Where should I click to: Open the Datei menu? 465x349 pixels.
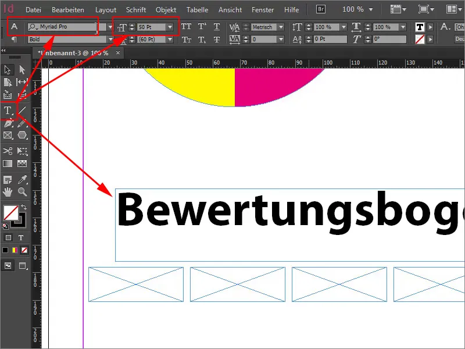33,10
